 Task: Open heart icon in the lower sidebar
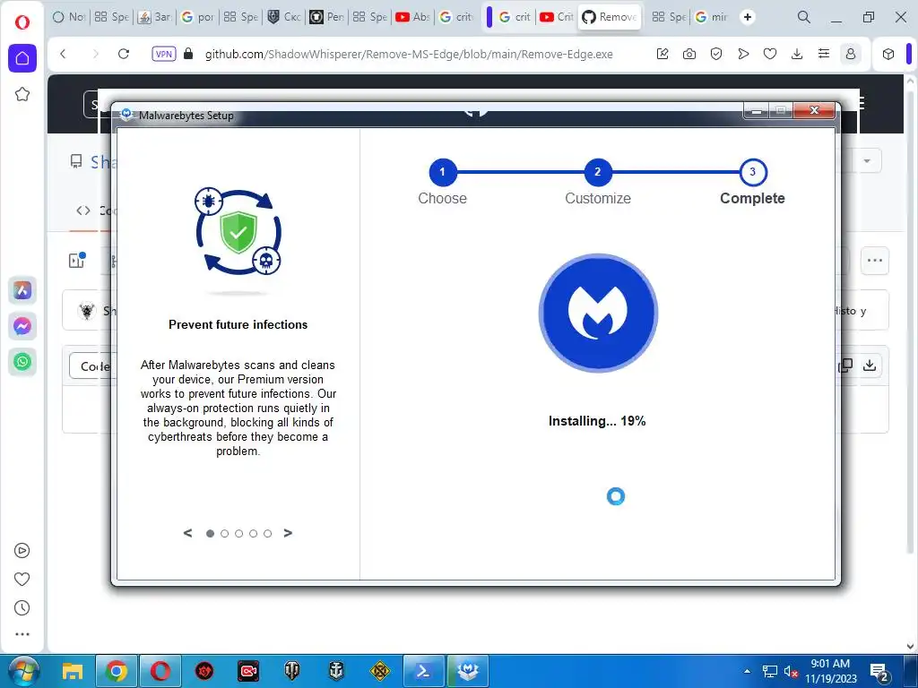(x=22, y=580)
